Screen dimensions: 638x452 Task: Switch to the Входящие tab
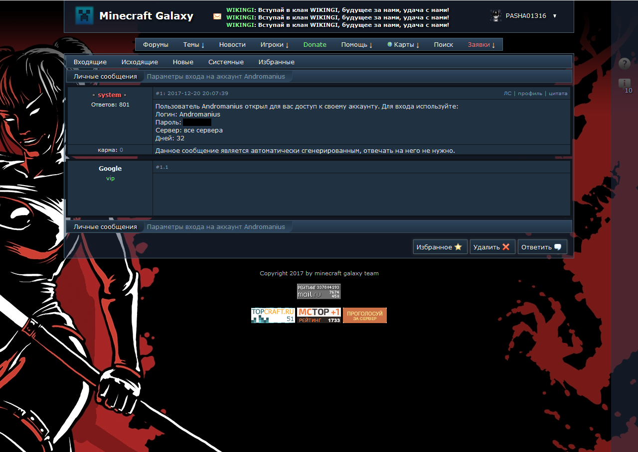point(90,62)
